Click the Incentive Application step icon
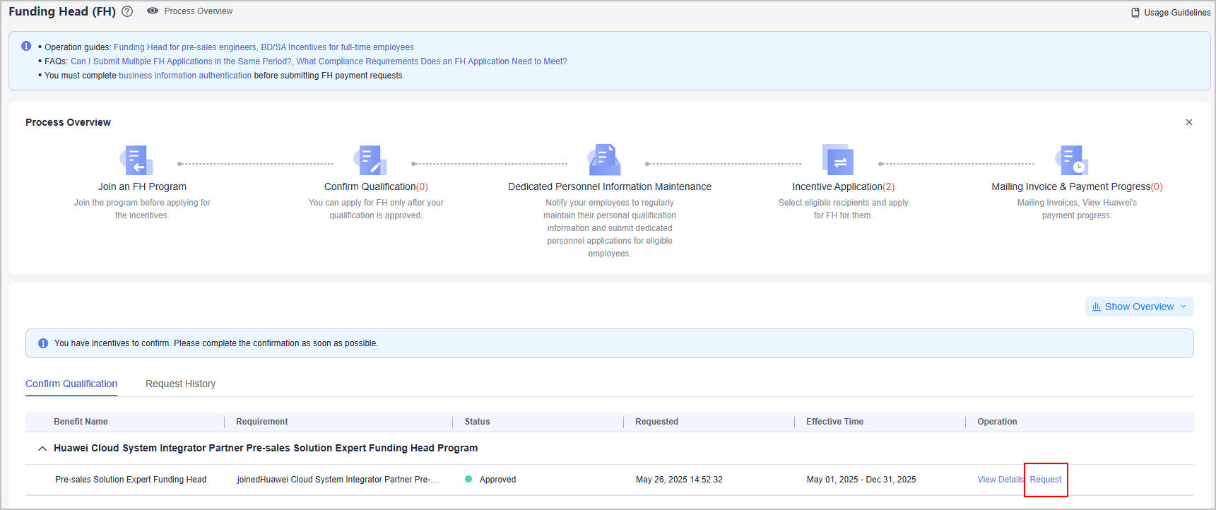 pos(838,160)
